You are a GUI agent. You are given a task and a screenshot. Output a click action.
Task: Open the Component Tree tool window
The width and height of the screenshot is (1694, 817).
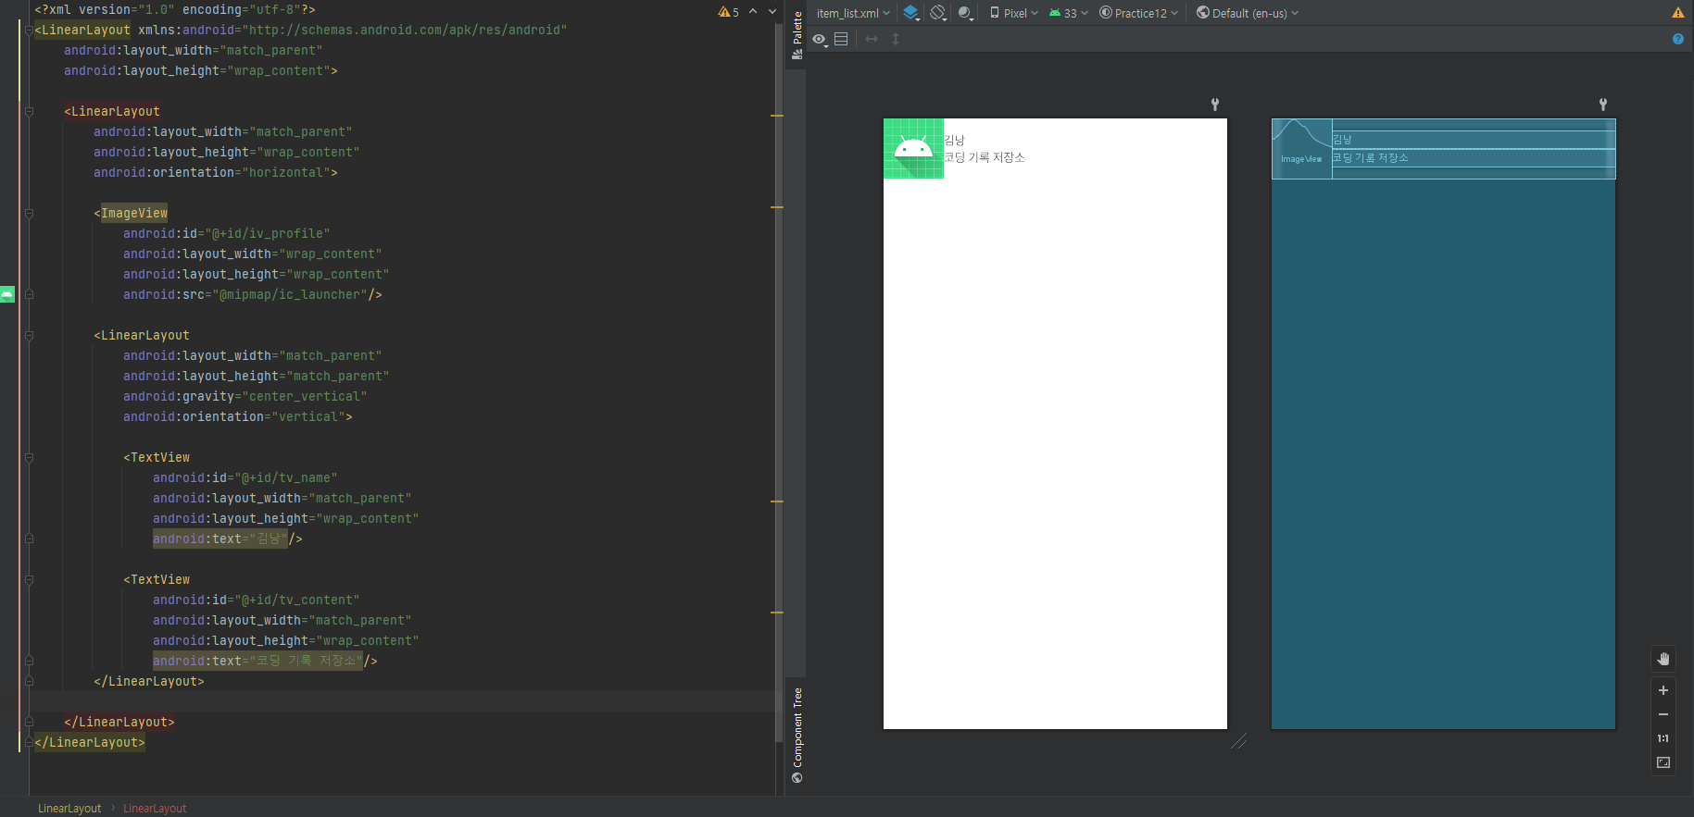pyautogui.click(x=797, y=736)
